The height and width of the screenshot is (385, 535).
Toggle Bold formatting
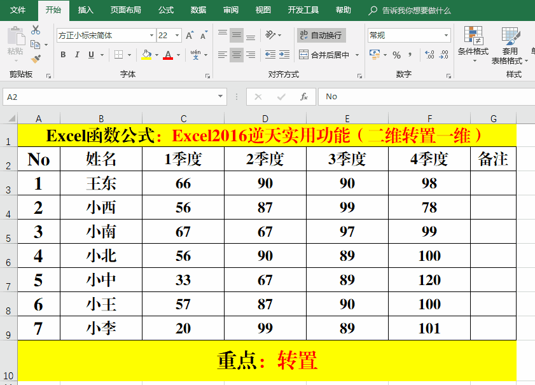63,55
